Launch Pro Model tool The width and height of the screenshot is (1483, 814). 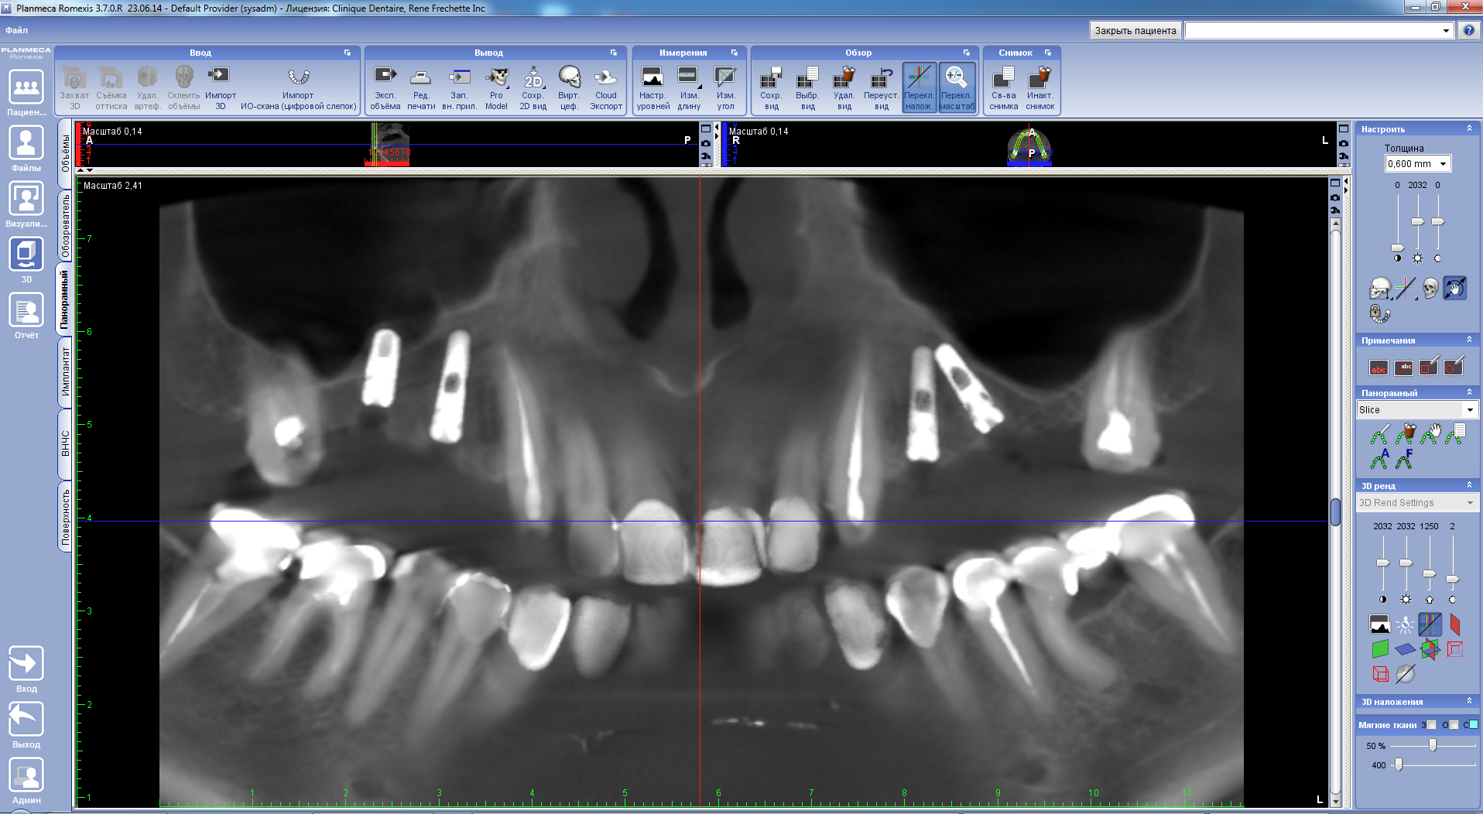click(496, 87)
